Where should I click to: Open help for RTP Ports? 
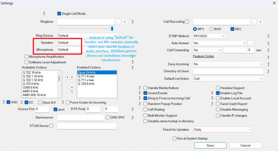click(x=133, y=109)
